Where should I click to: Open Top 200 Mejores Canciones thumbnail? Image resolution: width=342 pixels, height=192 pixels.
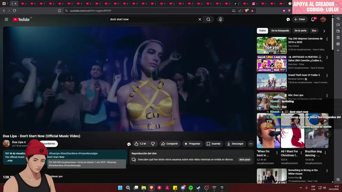click(x=272, y=45)
